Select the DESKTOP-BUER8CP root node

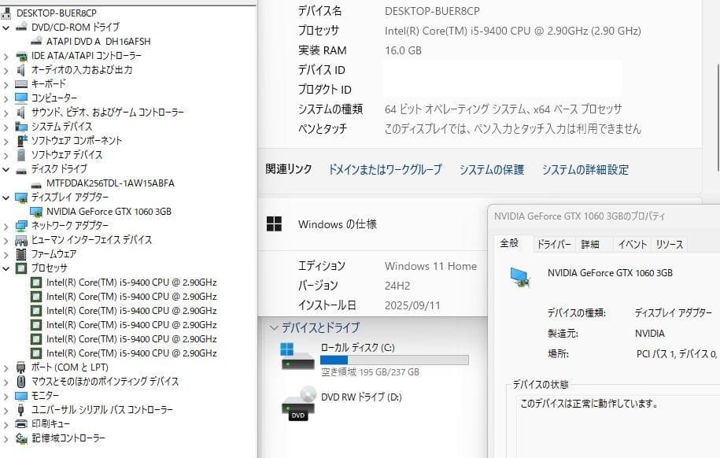click(55, 12)
